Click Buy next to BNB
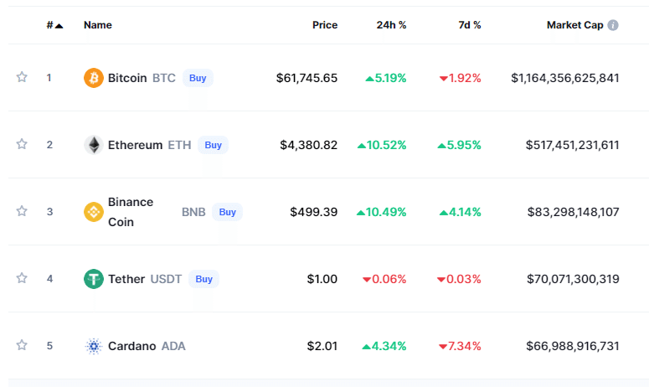Viewport: 649px width, 387px height. (227, 212)
